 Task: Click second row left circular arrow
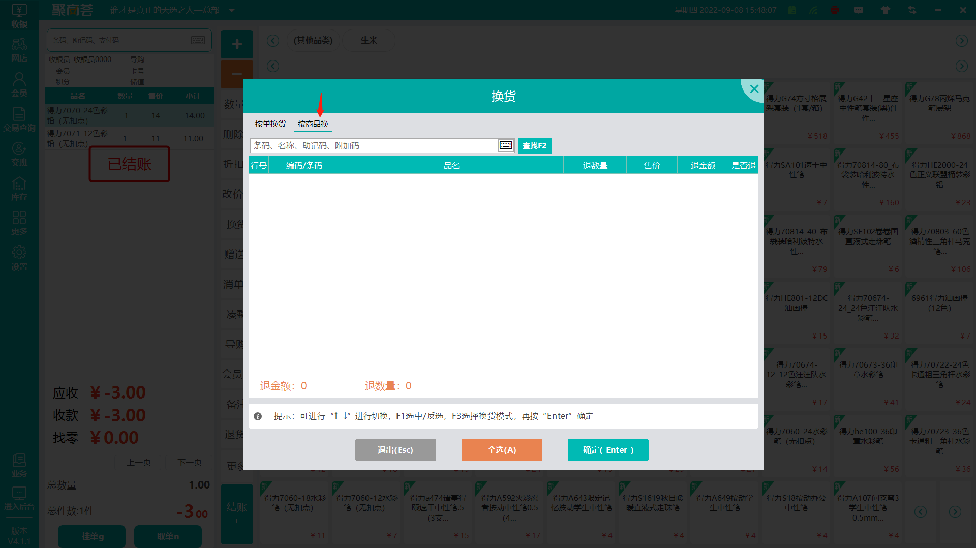(273, 66)
